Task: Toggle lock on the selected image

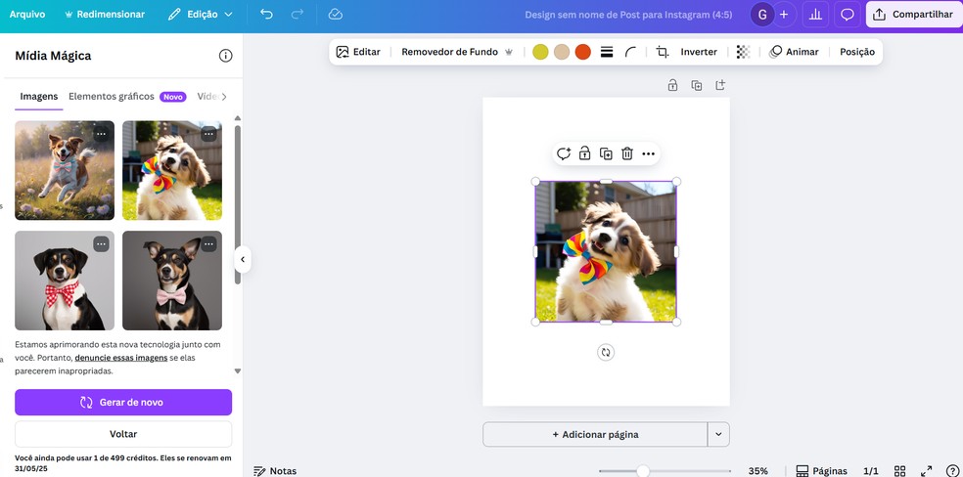Action: [x=584, y=153]
